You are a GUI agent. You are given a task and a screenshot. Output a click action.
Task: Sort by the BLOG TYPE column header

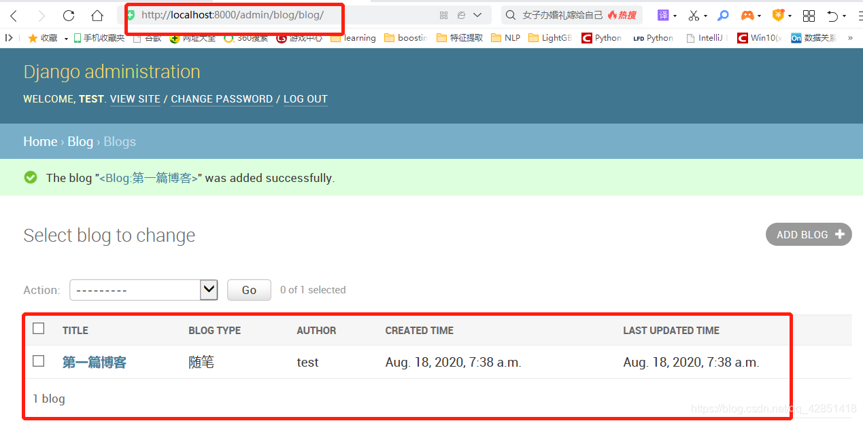[x=215, y=331]
